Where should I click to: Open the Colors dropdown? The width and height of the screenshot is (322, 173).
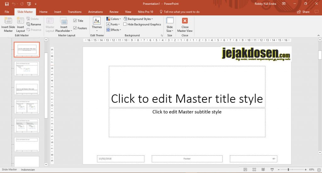tap(114, 19)
